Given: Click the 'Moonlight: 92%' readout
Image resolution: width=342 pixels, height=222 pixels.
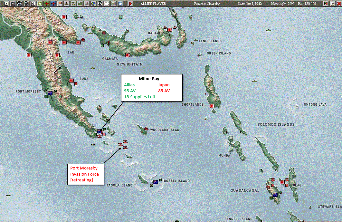Looking at the screenshot, I should pyautogui.click(x=282, y=4).
